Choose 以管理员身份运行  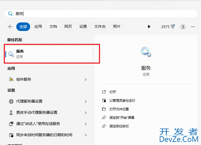pos(122,100)
